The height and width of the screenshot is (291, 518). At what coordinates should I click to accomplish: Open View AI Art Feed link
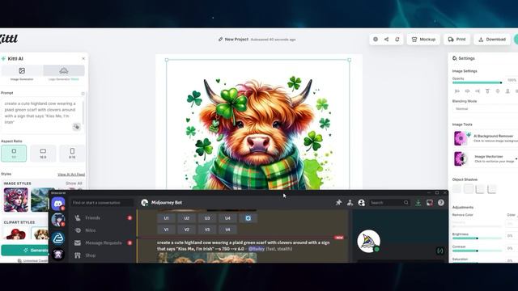tap(71, 175)
